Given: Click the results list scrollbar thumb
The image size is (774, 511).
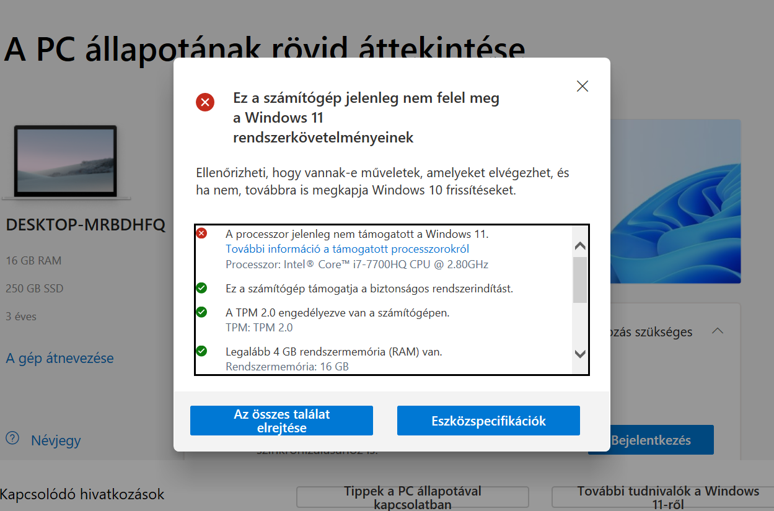Looking at the screenshot, I should click(x=580, y=280).
